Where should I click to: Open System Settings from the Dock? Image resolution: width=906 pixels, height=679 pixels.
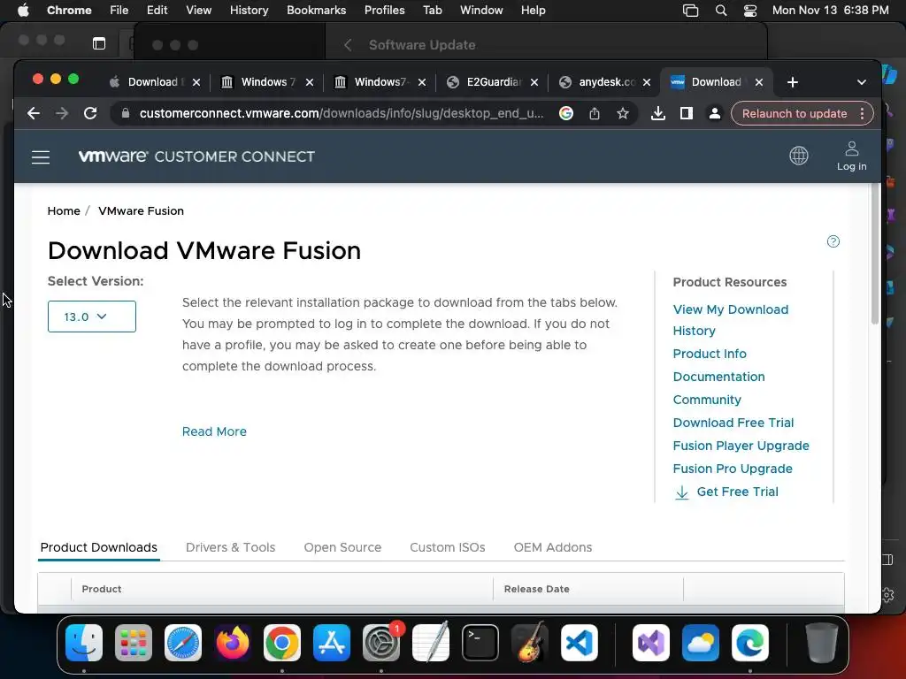[381, 643]
